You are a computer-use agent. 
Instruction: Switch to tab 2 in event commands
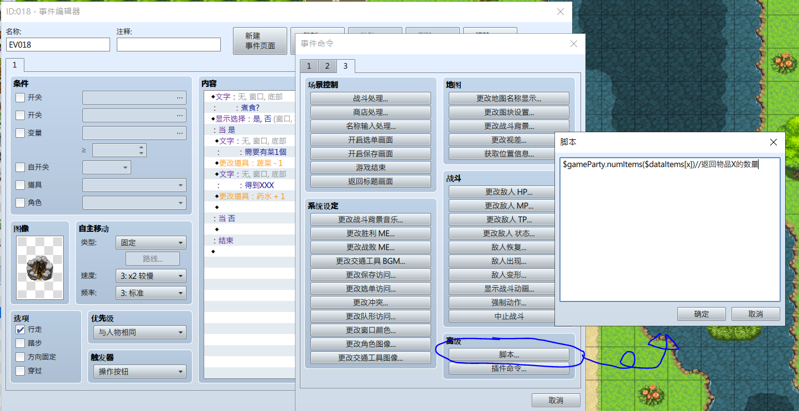(327, 66)
